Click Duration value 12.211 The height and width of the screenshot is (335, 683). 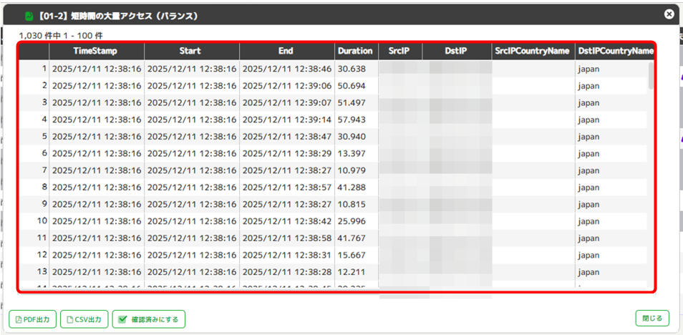pyautogui.click(x=351, y=272)
